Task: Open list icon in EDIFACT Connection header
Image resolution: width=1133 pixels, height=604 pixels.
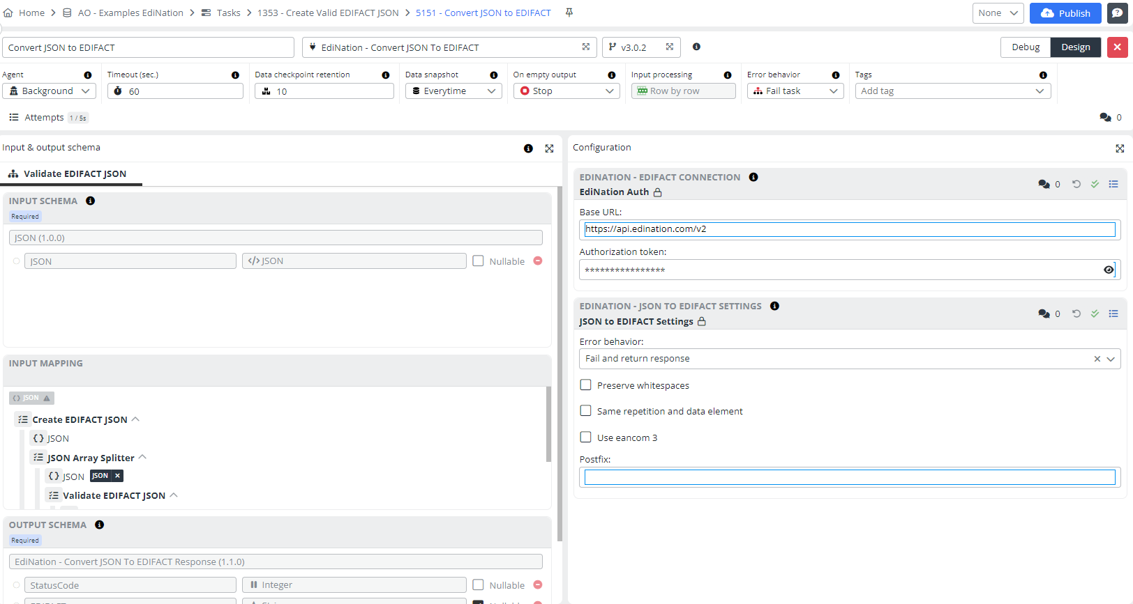Action: (x=1113, y=184)
